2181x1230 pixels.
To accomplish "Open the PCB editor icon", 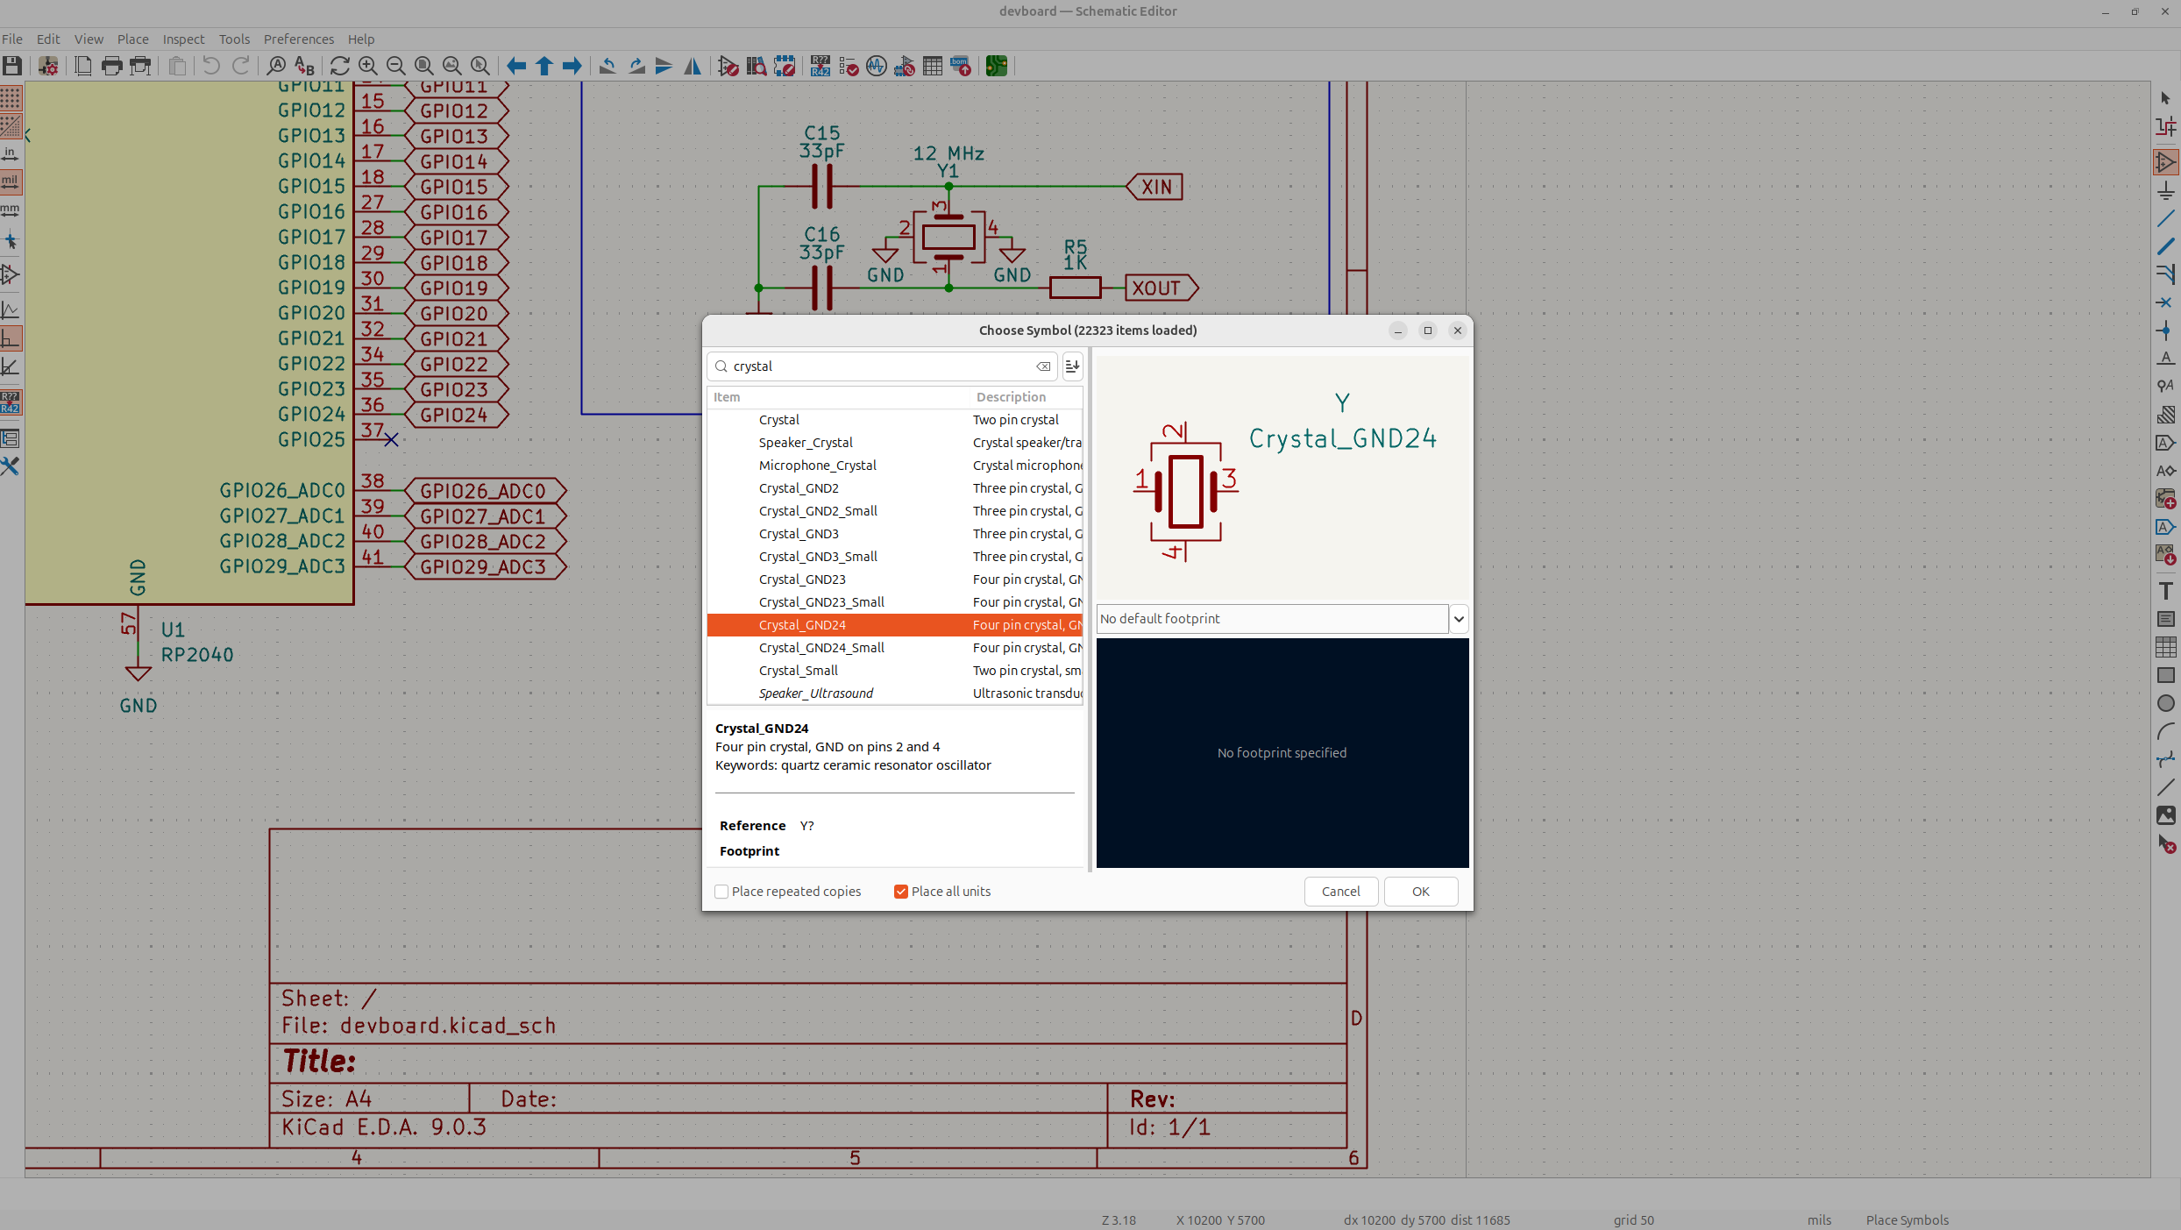I will click(996, 66).
